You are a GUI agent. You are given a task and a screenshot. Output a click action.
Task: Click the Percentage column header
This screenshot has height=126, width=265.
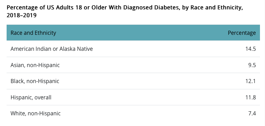pos(242,33)
